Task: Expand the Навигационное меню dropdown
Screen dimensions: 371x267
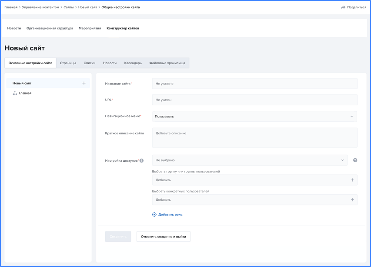Action: point(254,117)
